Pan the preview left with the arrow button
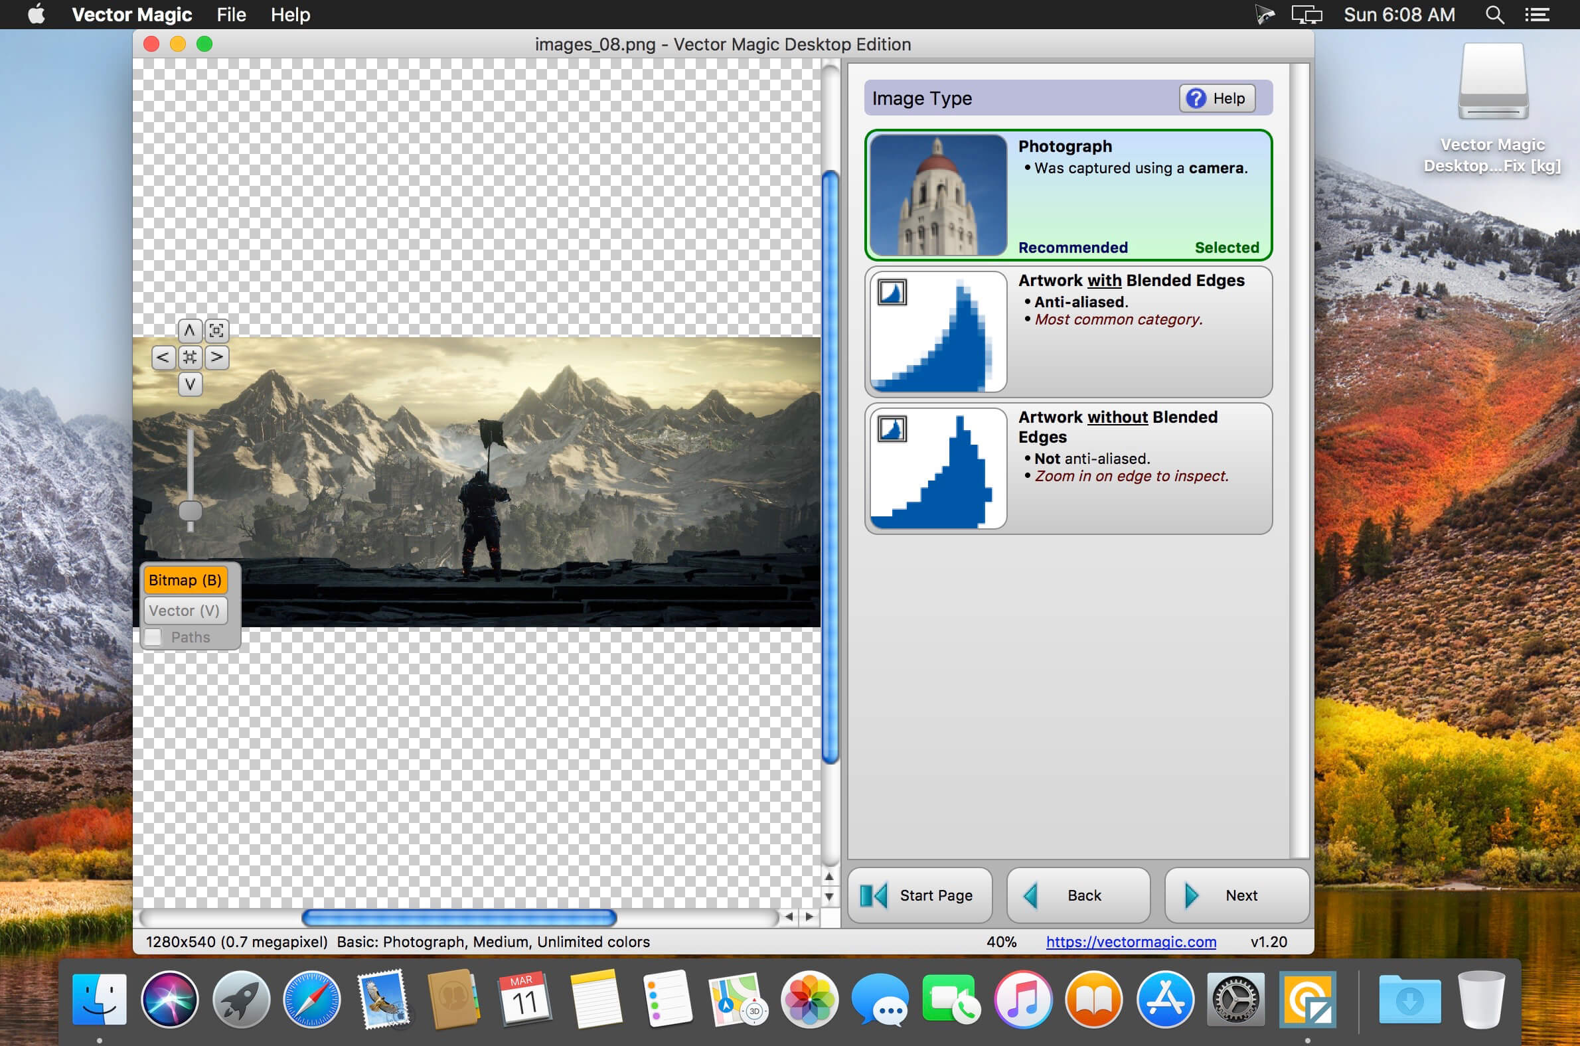Image resolution: width=1580 pixels, height=1046 pixels. point(163,358)
